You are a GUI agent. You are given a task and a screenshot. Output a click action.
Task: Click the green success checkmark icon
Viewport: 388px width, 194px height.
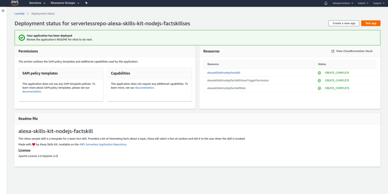click(22, 37)
